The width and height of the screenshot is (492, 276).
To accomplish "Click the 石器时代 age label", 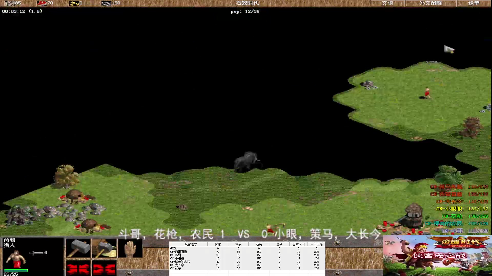I will point(247,3).
